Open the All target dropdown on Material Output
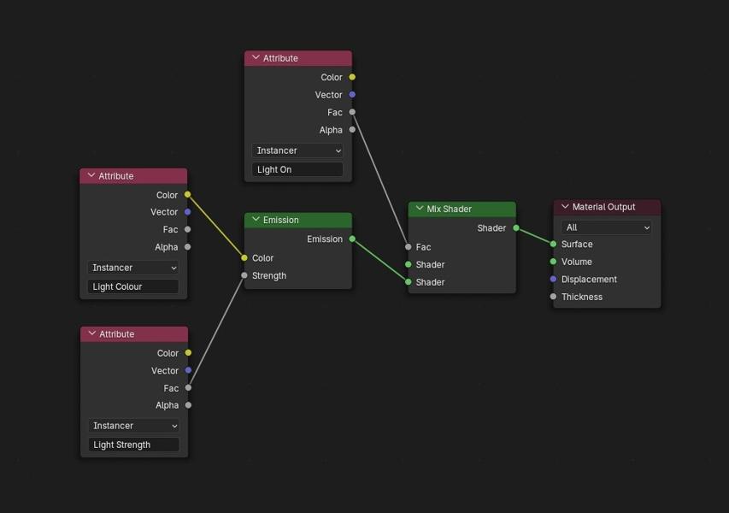Viewport: 729px width, 513px height. point(605,227)
